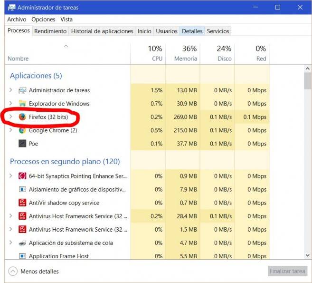
Task: Expand Aplicación de subsistema de cola row
Action: (x=11, y=243)
